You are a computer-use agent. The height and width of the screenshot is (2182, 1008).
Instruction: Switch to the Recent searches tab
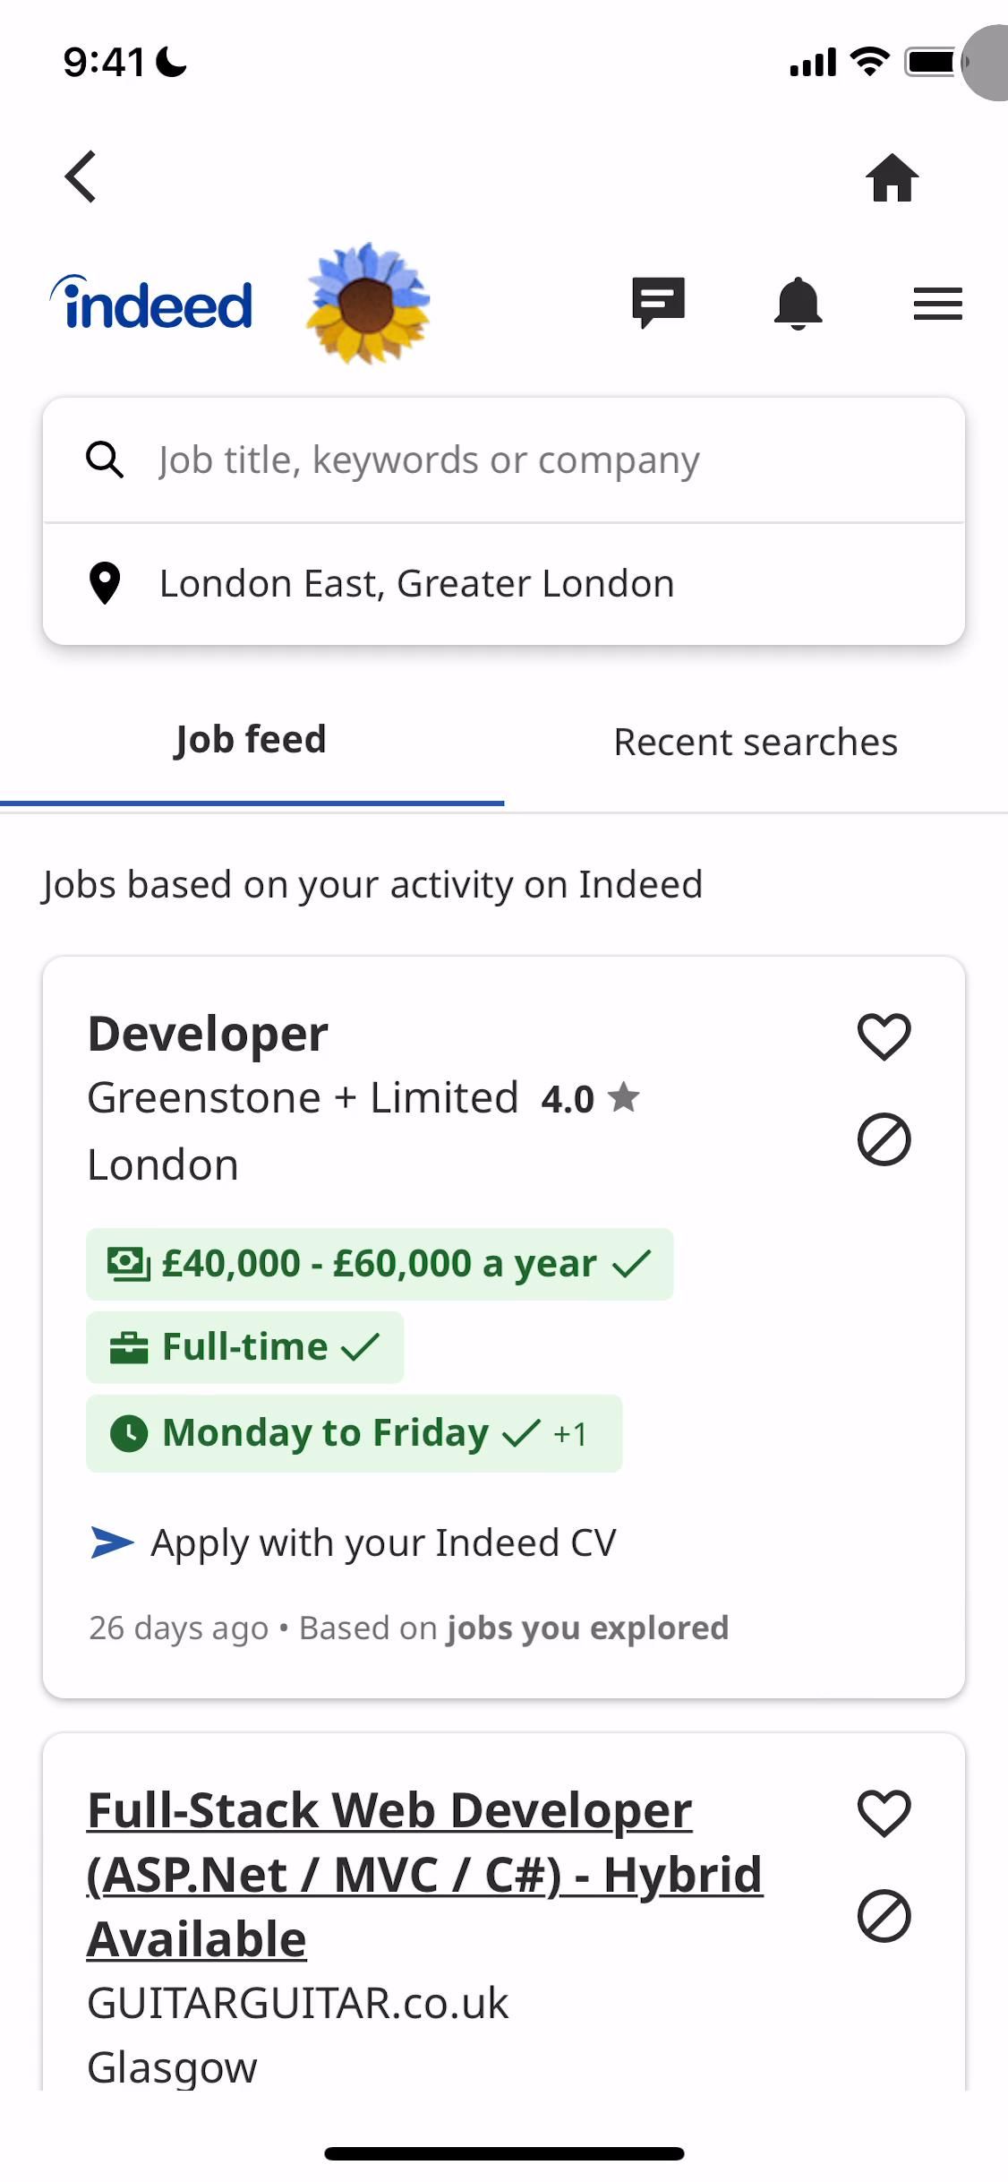[755, 743]
